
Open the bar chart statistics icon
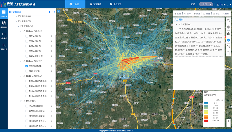(228, 34)
